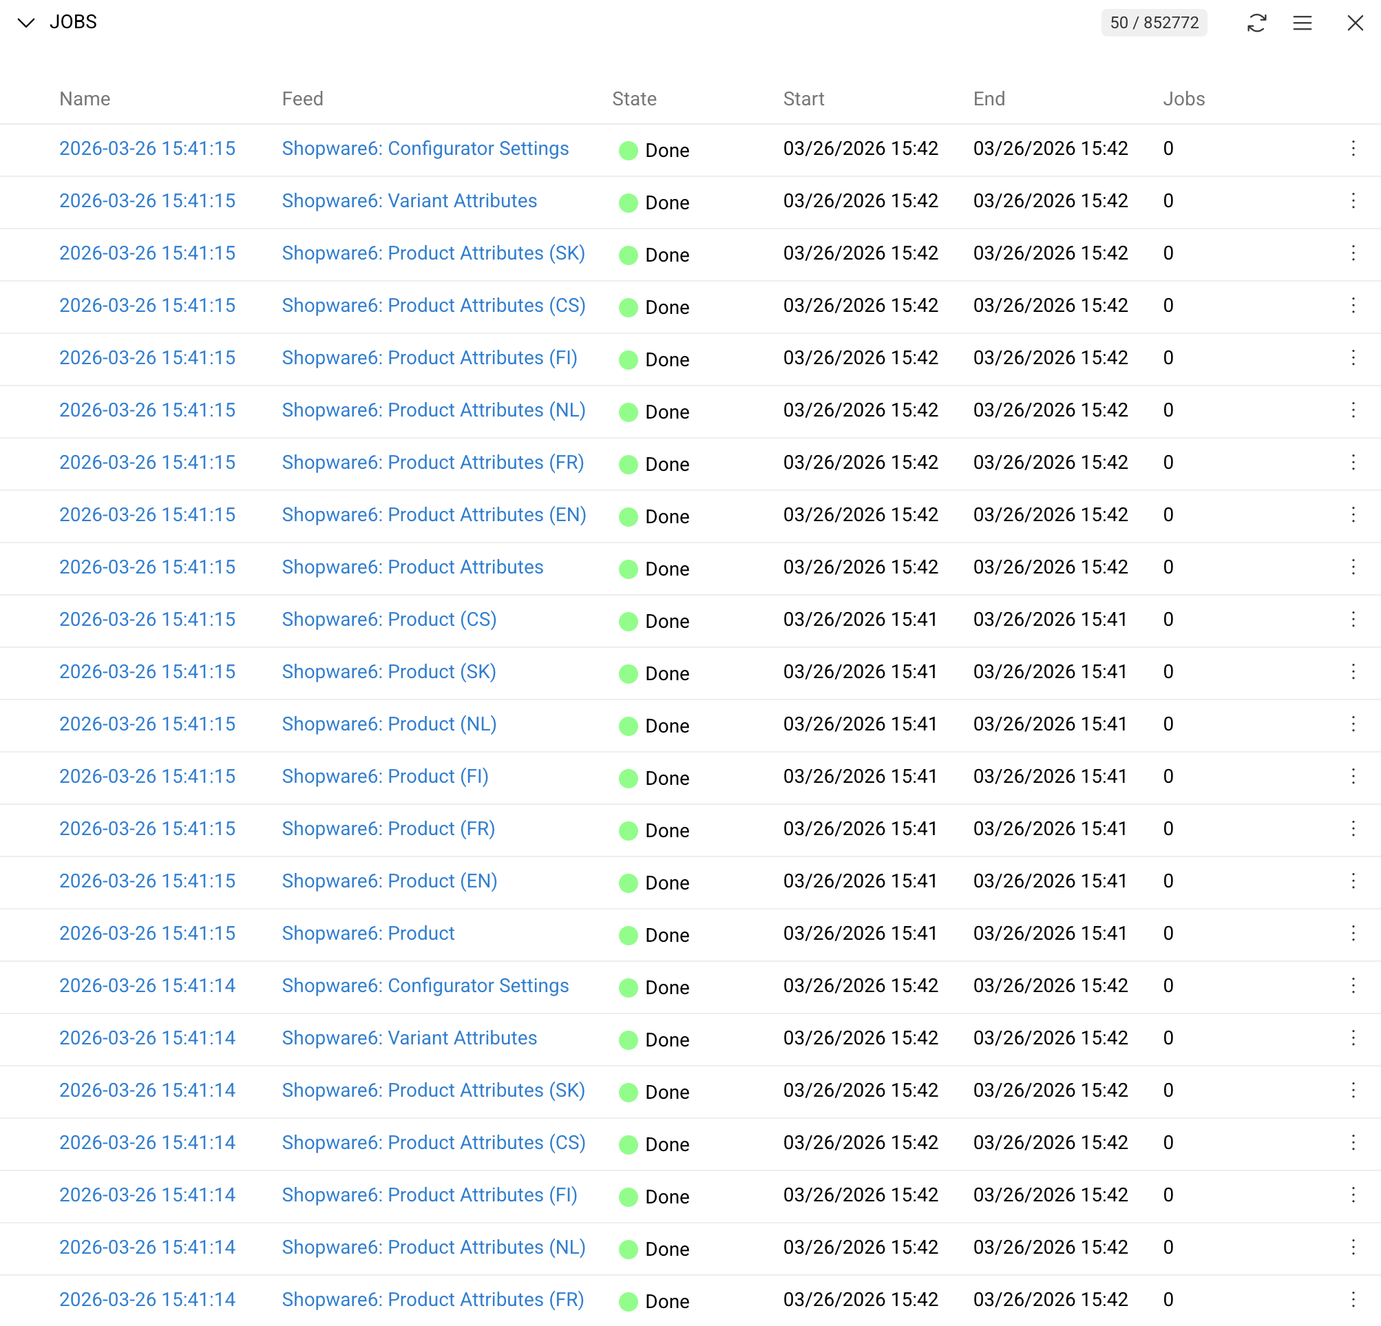Open Variant Attributes feed link in 15:41:15 row

(410, 201)
